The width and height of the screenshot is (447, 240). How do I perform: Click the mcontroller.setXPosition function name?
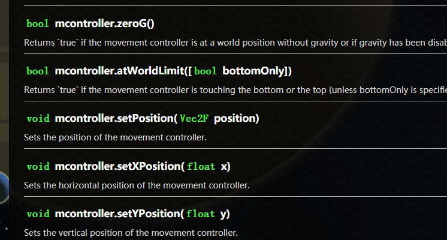point(117,166)
